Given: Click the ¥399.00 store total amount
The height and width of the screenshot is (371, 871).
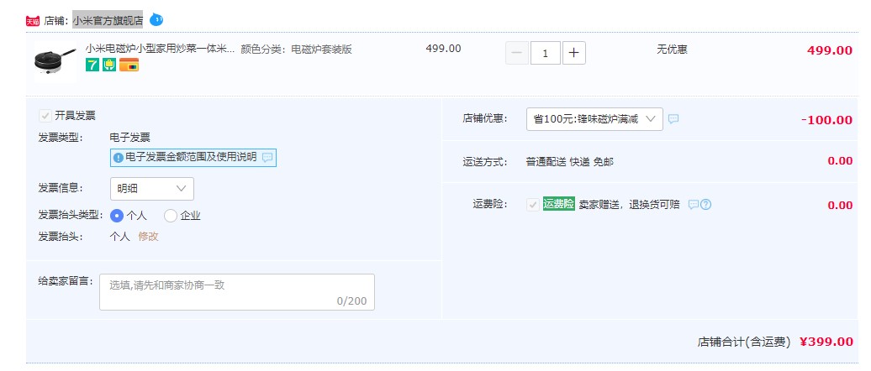Looking at the screenshot, I should 826,342.
